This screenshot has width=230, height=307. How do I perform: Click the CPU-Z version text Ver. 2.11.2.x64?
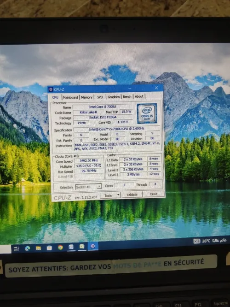(x=86, y=197)
